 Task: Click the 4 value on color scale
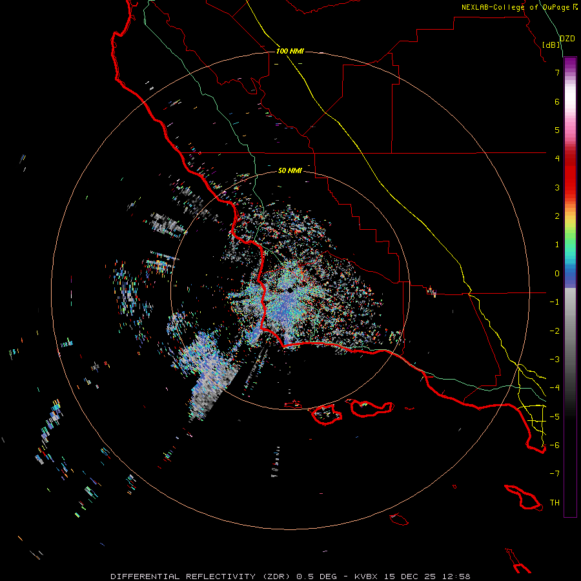[x=557, y=158]
